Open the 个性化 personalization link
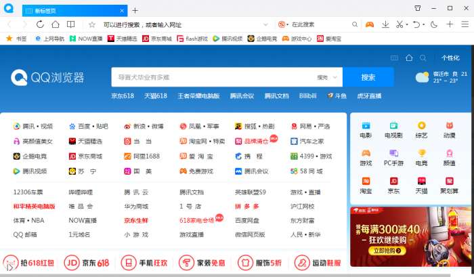This screenshot has height=277, width=474. pos(450,58)
